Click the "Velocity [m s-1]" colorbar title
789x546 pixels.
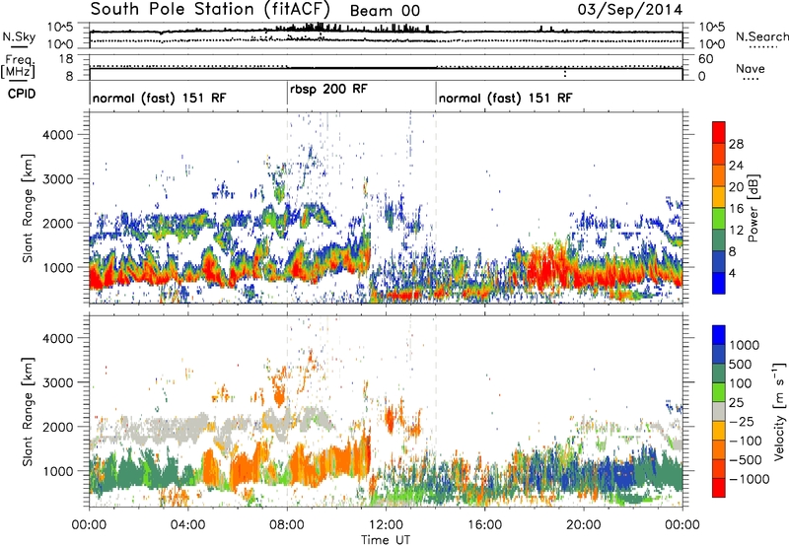pyautogui.click(x=779, y=411)
